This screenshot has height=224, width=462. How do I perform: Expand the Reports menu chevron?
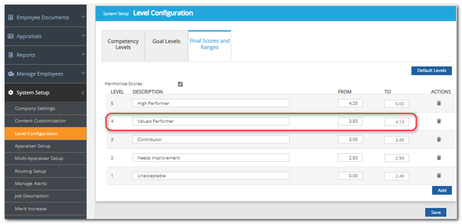click(83, 54)
